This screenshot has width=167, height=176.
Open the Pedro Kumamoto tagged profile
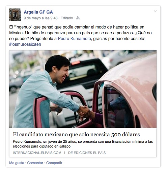tap(74, 39)
